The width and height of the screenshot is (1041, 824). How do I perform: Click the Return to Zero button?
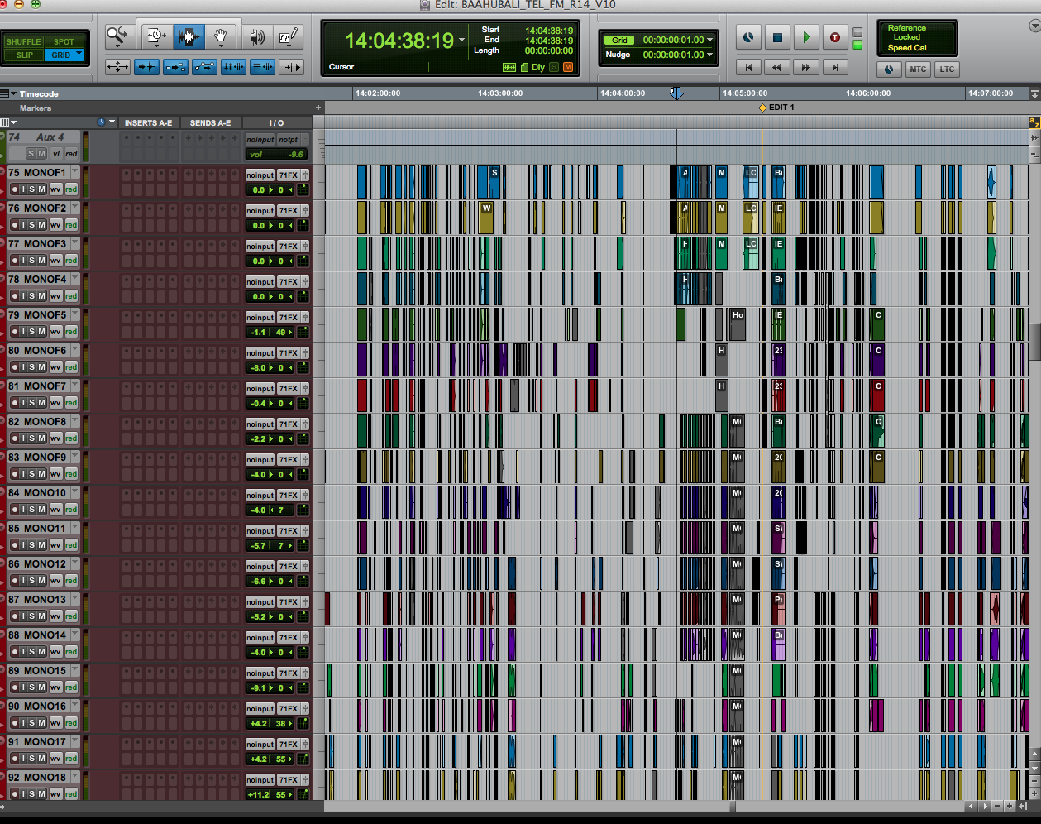[749, 68]
